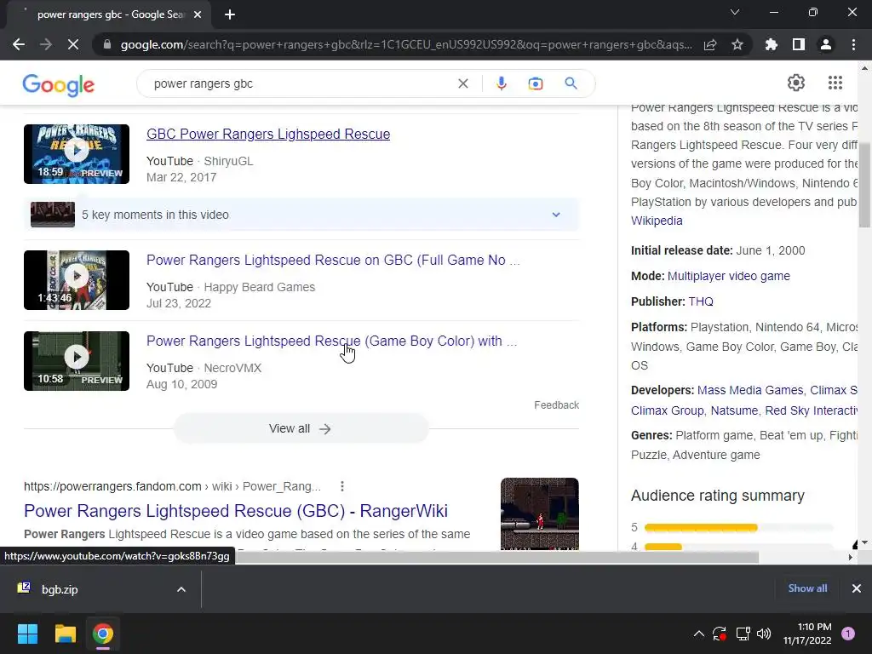Start voice search with microphone

(501, 83)
